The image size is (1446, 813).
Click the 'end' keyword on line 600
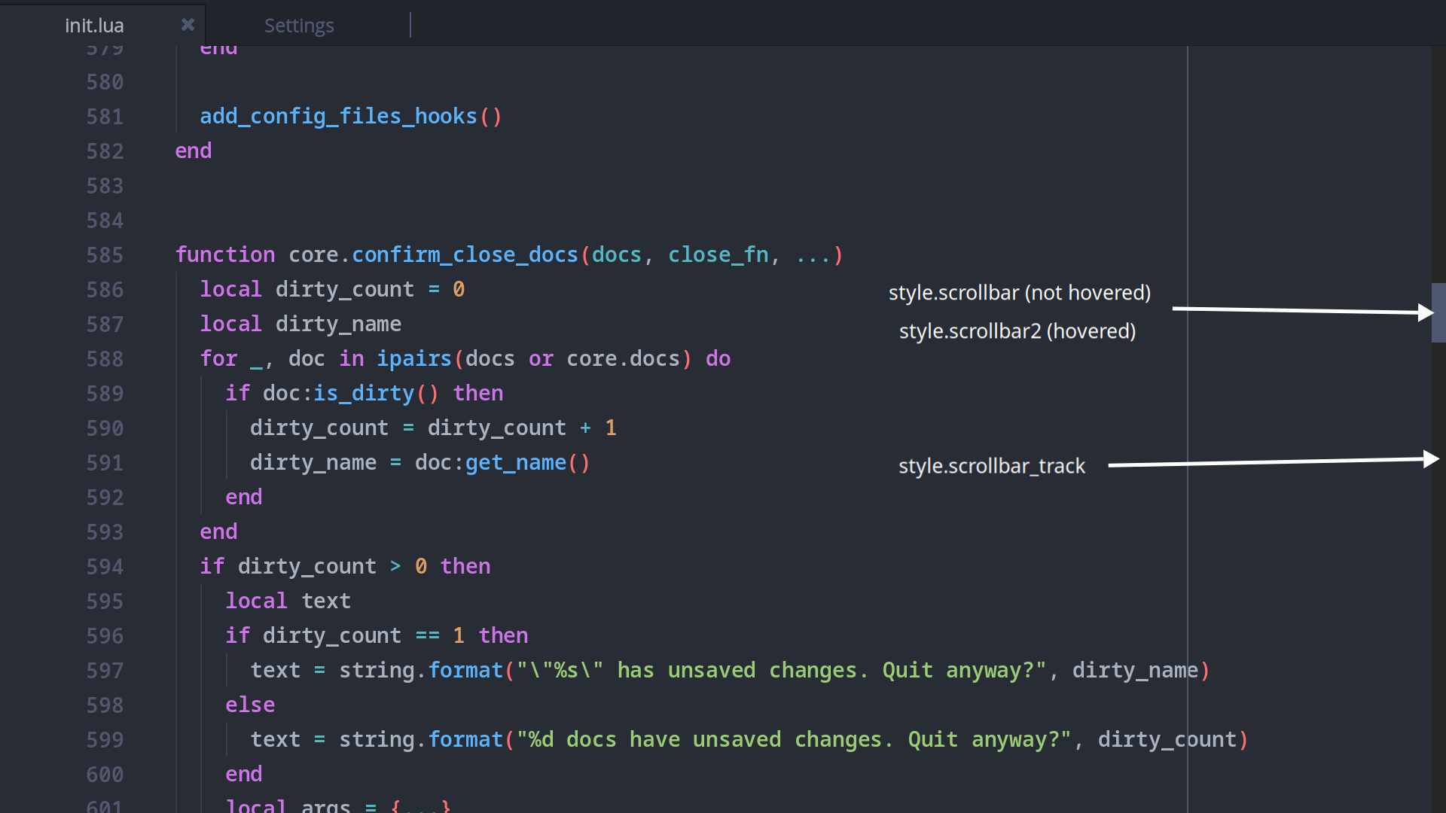click(244, 775)
